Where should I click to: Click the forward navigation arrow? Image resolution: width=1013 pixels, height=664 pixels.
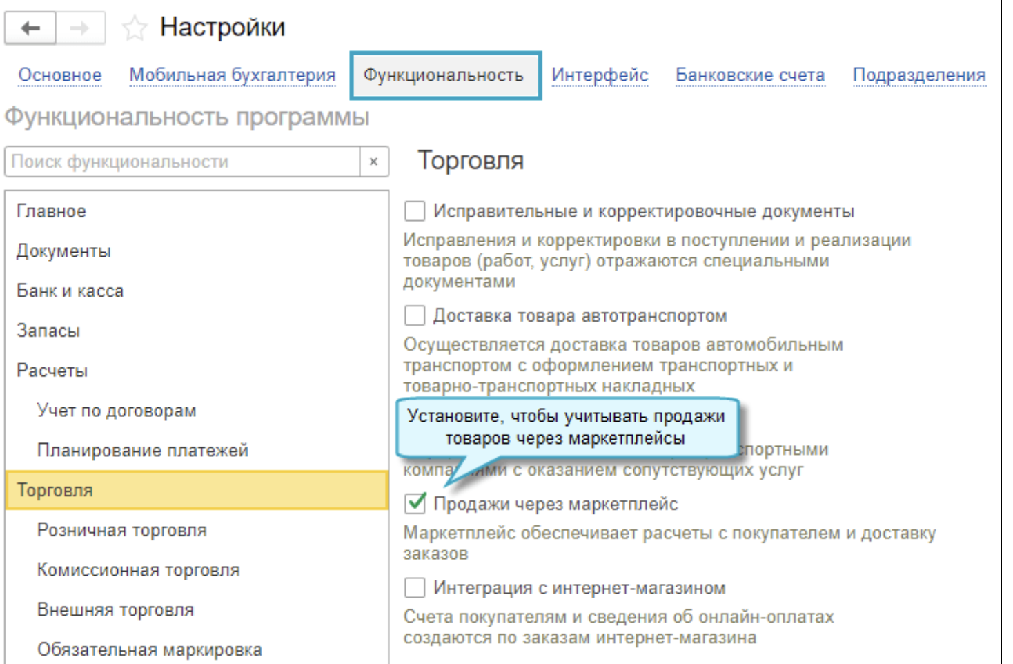coord(80,28)
